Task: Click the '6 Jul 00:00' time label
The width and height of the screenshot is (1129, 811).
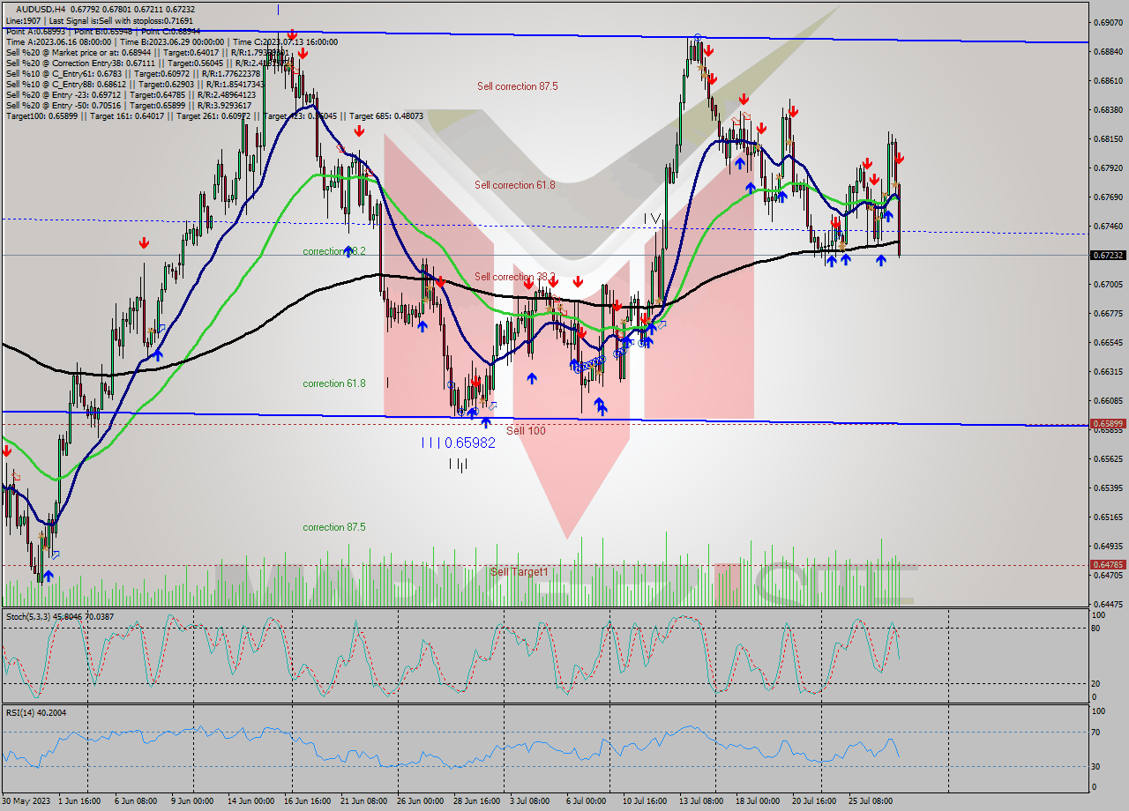Action: coord(587,801)
